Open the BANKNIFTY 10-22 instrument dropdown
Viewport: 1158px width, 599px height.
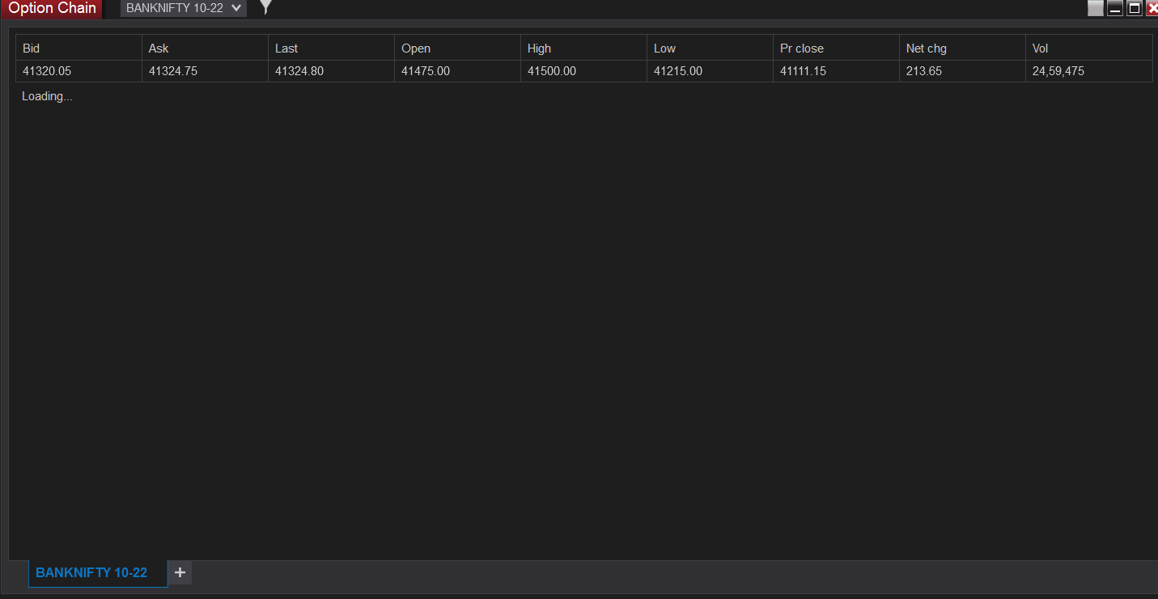[x=184, y=8]
